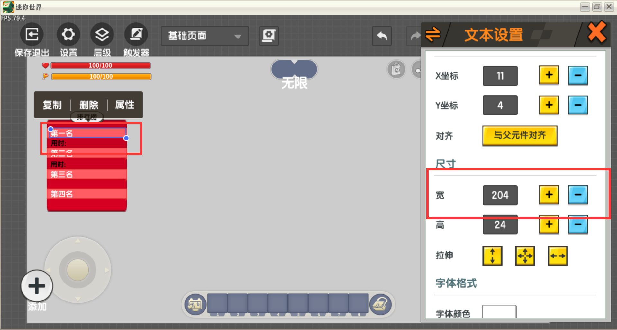The width and height of the screenshot is (617, 330).
Task: Choose 复制 in the context menu
Action: 52,105
